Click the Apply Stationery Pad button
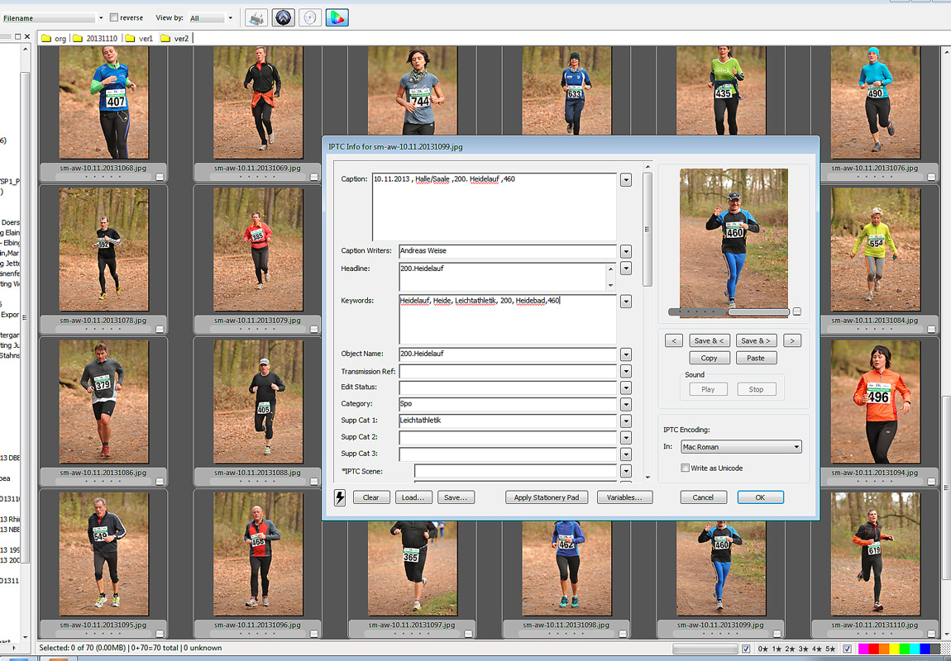951x661 pixels. pos(546,497)
